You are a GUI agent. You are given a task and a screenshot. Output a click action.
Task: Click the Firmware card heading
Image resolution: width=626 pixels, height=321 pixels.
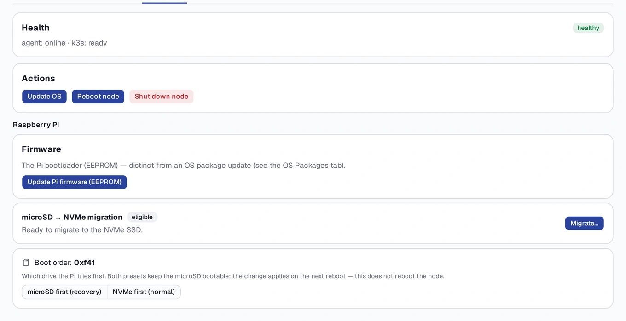pyautogui.click(x=41, y=149)
